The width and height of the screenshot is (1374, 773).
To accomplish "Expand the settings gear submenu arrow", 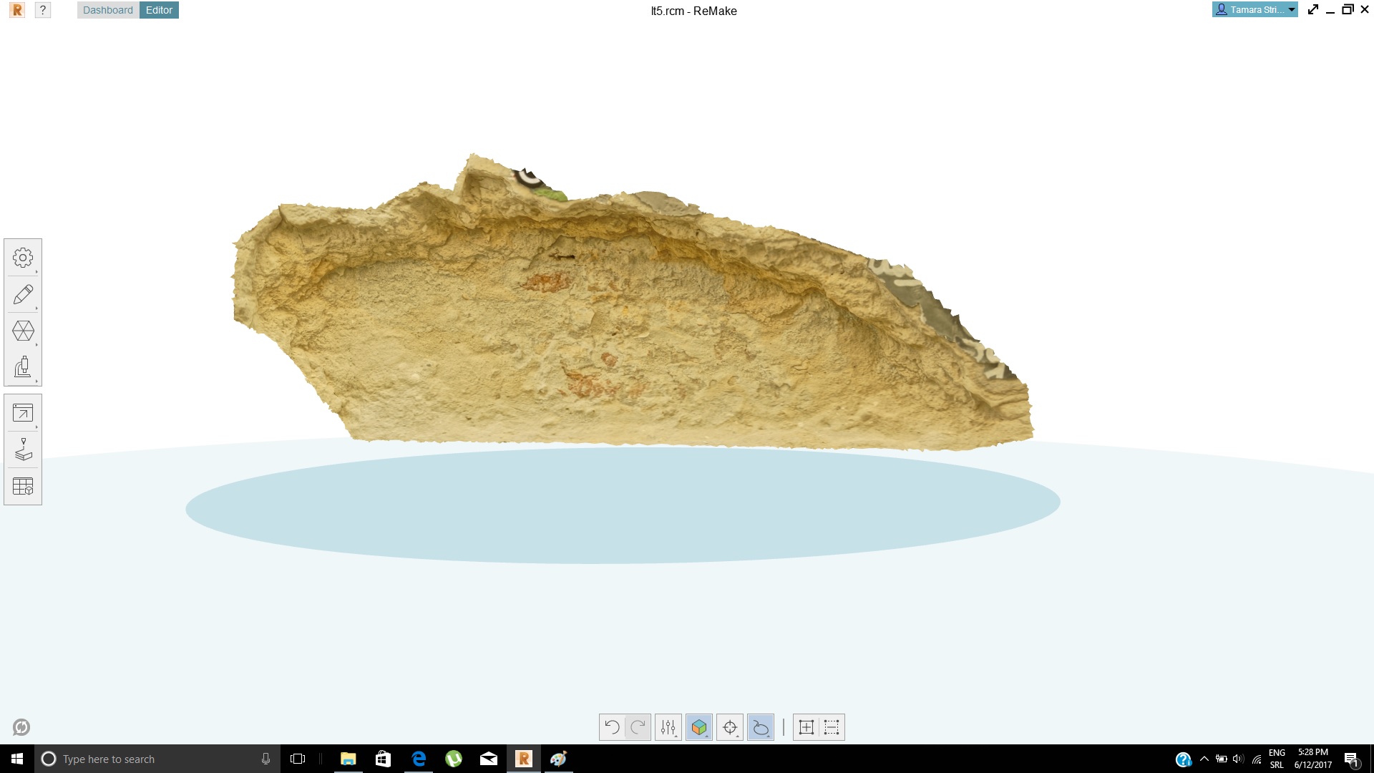I will pos(36,272).
